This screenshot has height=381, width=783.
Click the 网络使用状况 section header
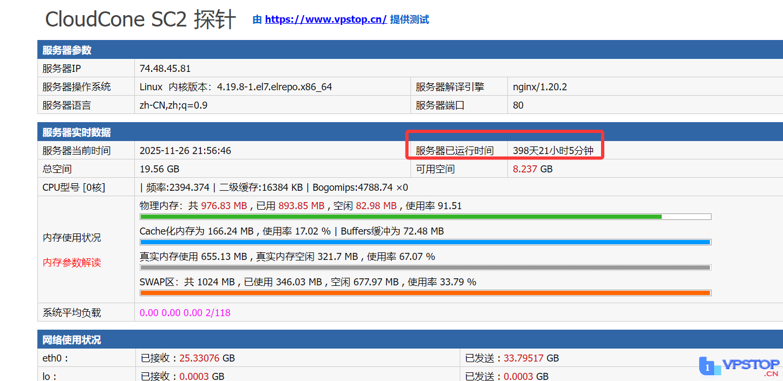(72, 340)
